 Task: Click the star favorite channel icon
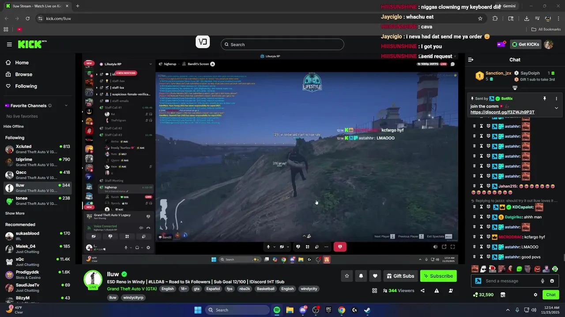(x=347, y=276)
